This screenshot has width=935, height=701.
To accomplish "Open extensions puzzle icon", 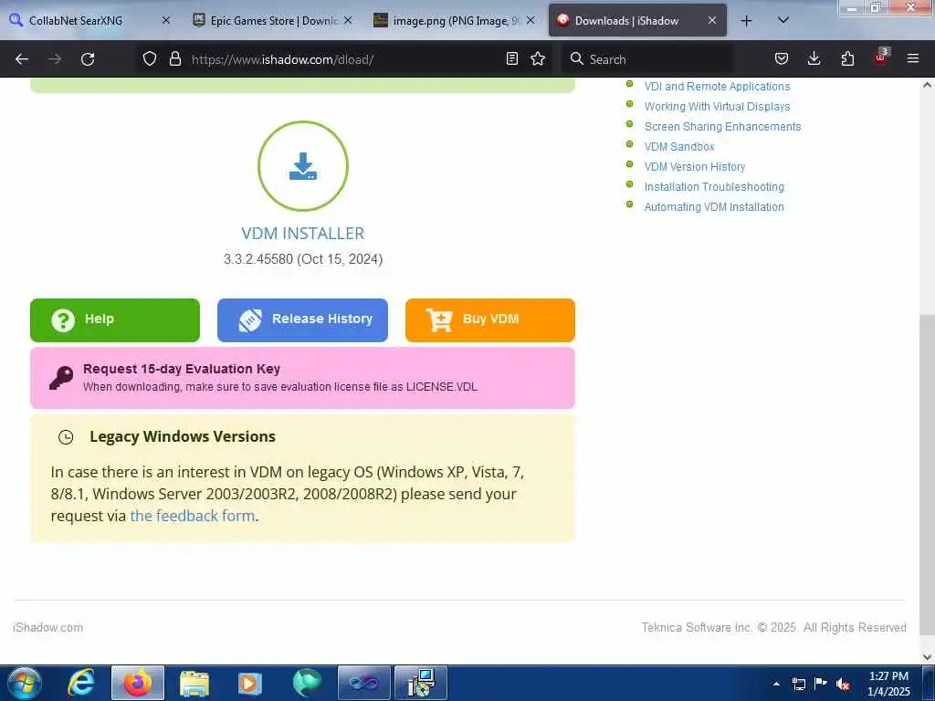I will coord(847,58).
